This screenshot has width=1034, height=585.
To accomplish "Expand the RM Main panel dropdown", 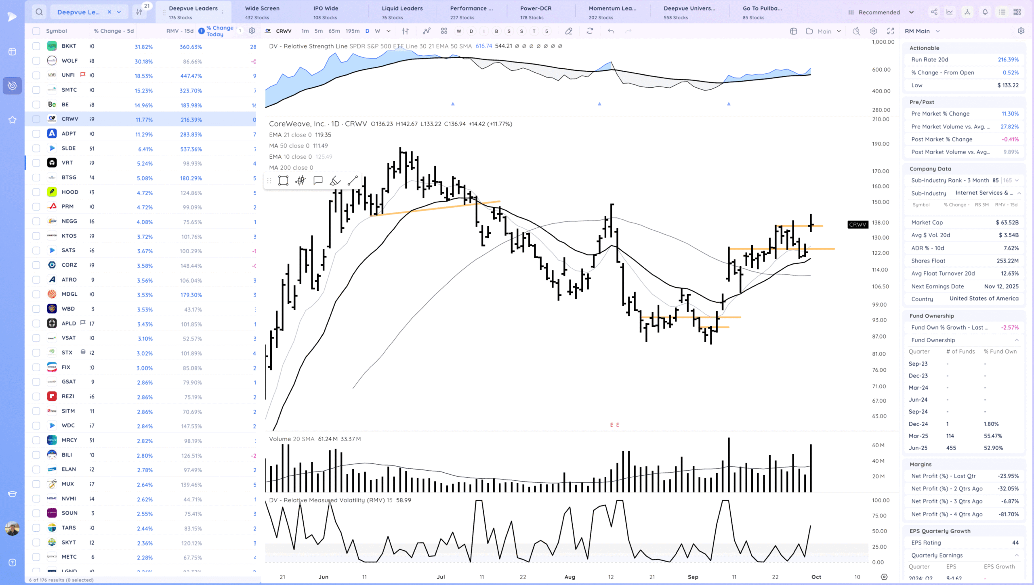I will click(x=938, y=31).
